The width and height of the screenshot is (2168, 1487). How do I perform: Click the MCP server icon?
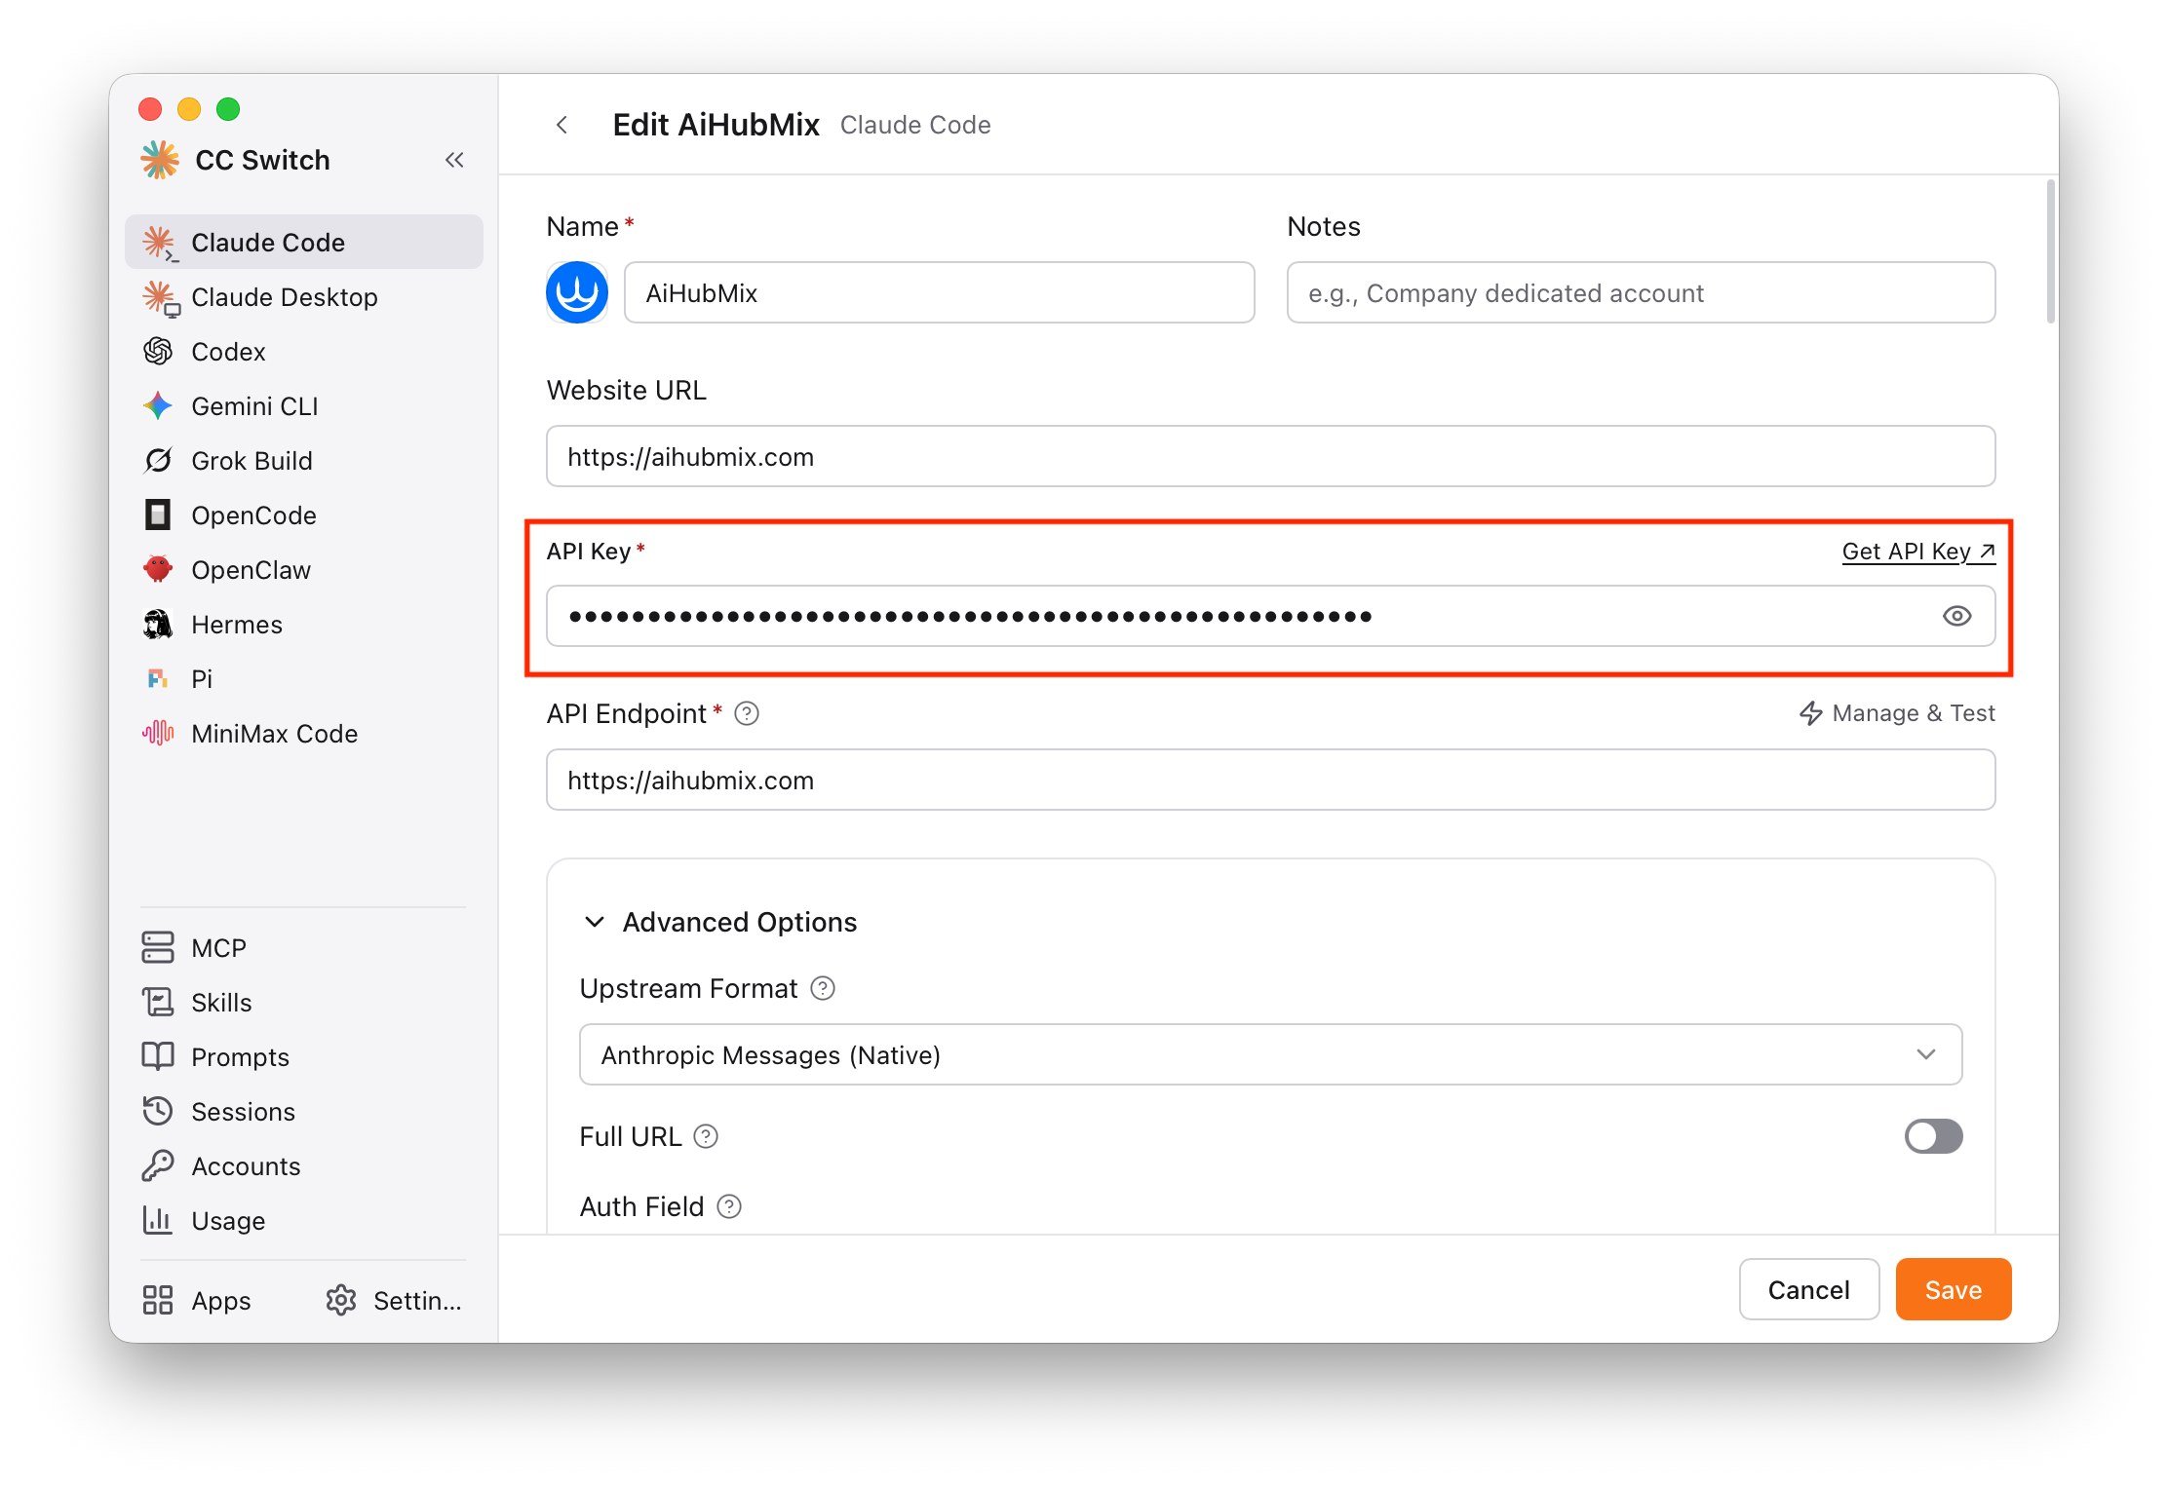158,947
